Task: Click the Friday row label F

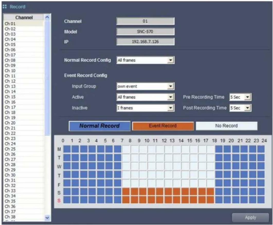Action: tap(59, 185)
